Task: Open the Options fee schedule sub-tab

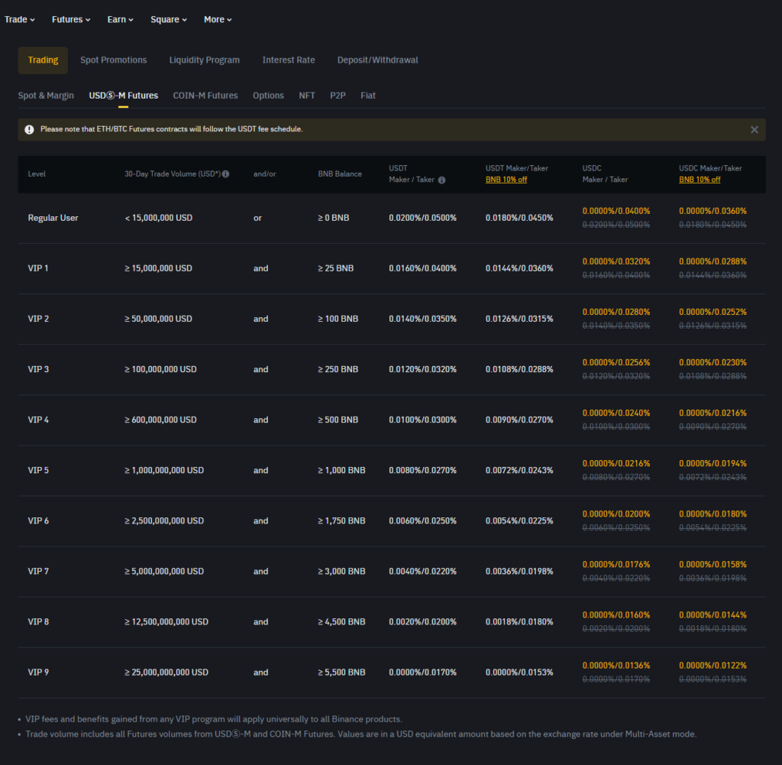Action: pos(268,96)
